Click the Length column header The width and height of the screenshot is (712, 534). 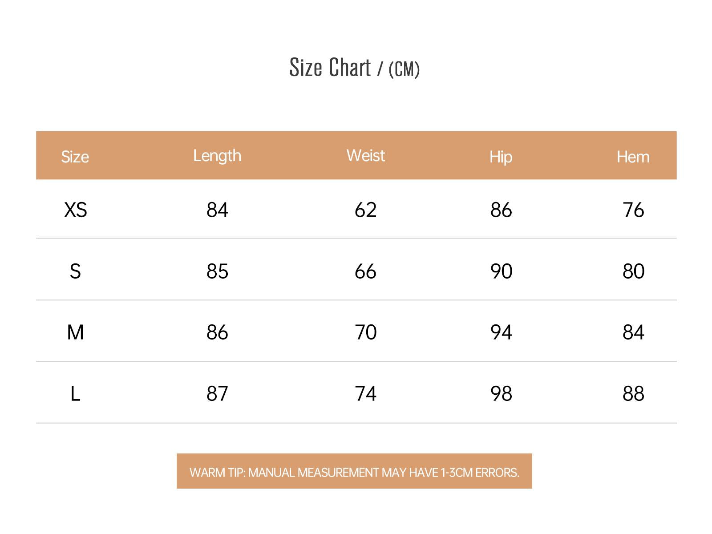click(217, 156)
